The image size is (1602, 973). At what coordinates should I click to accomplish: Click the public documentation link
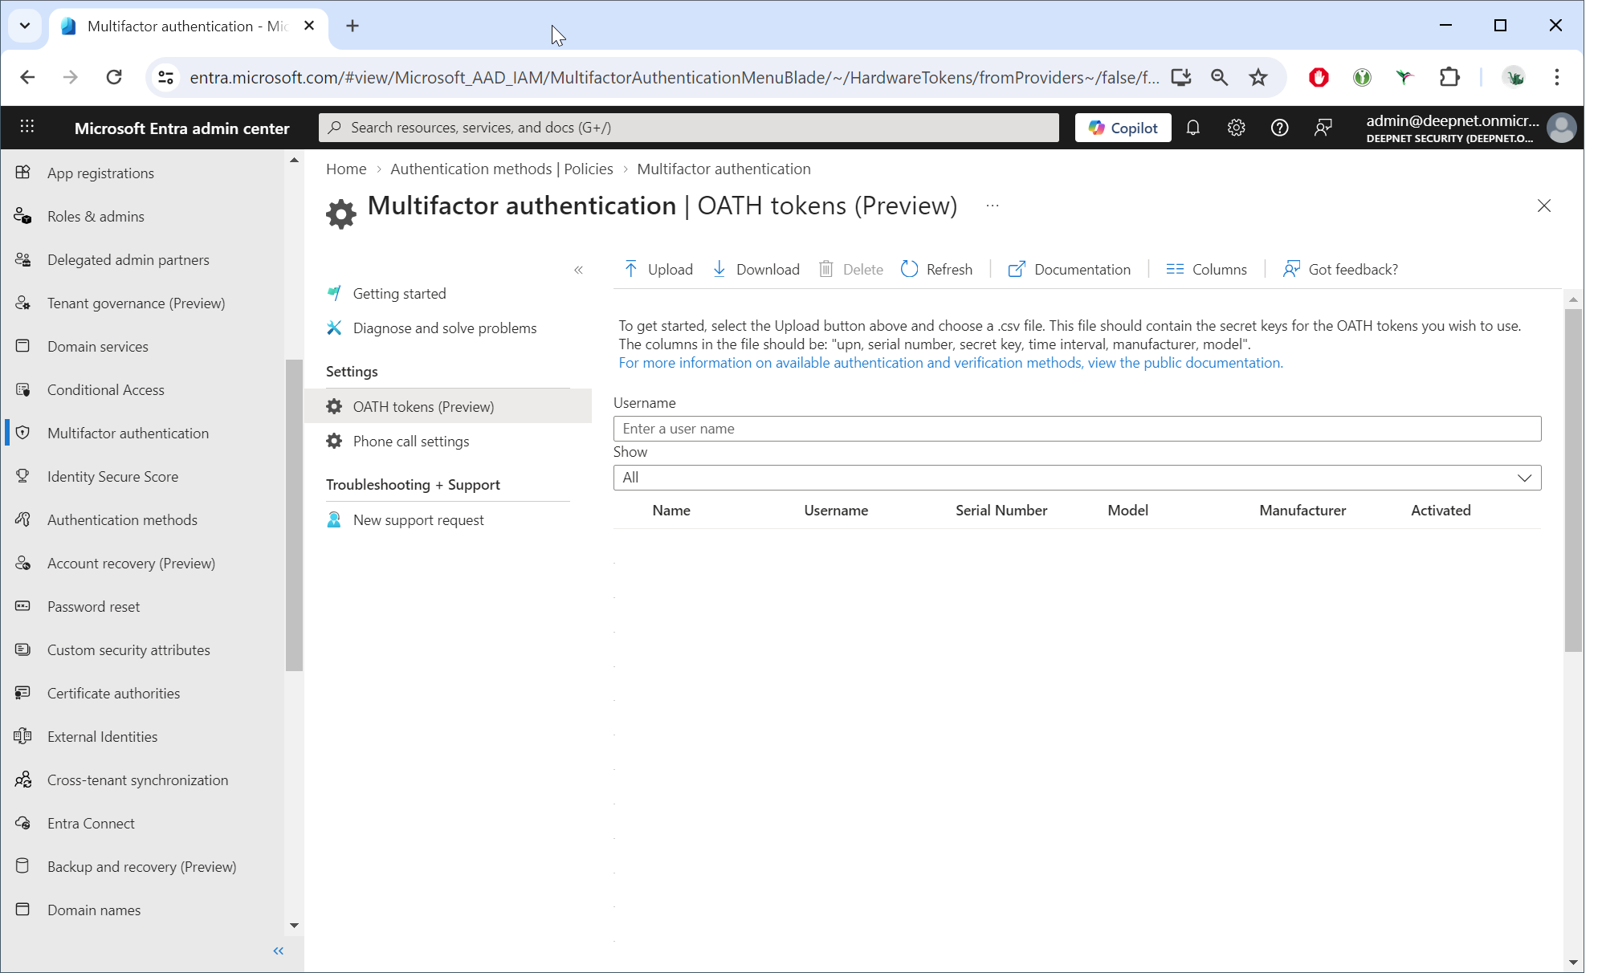[x=950, y=363]
